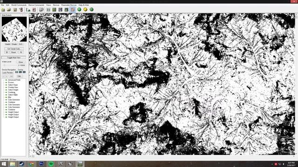The height and width of the screenshot is (167, 298).
Task: Open Spotify from the taskbar
Action: 51,164
